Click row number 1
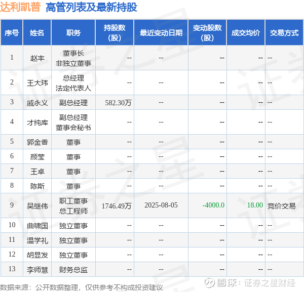304x292 pixels. 12,57
